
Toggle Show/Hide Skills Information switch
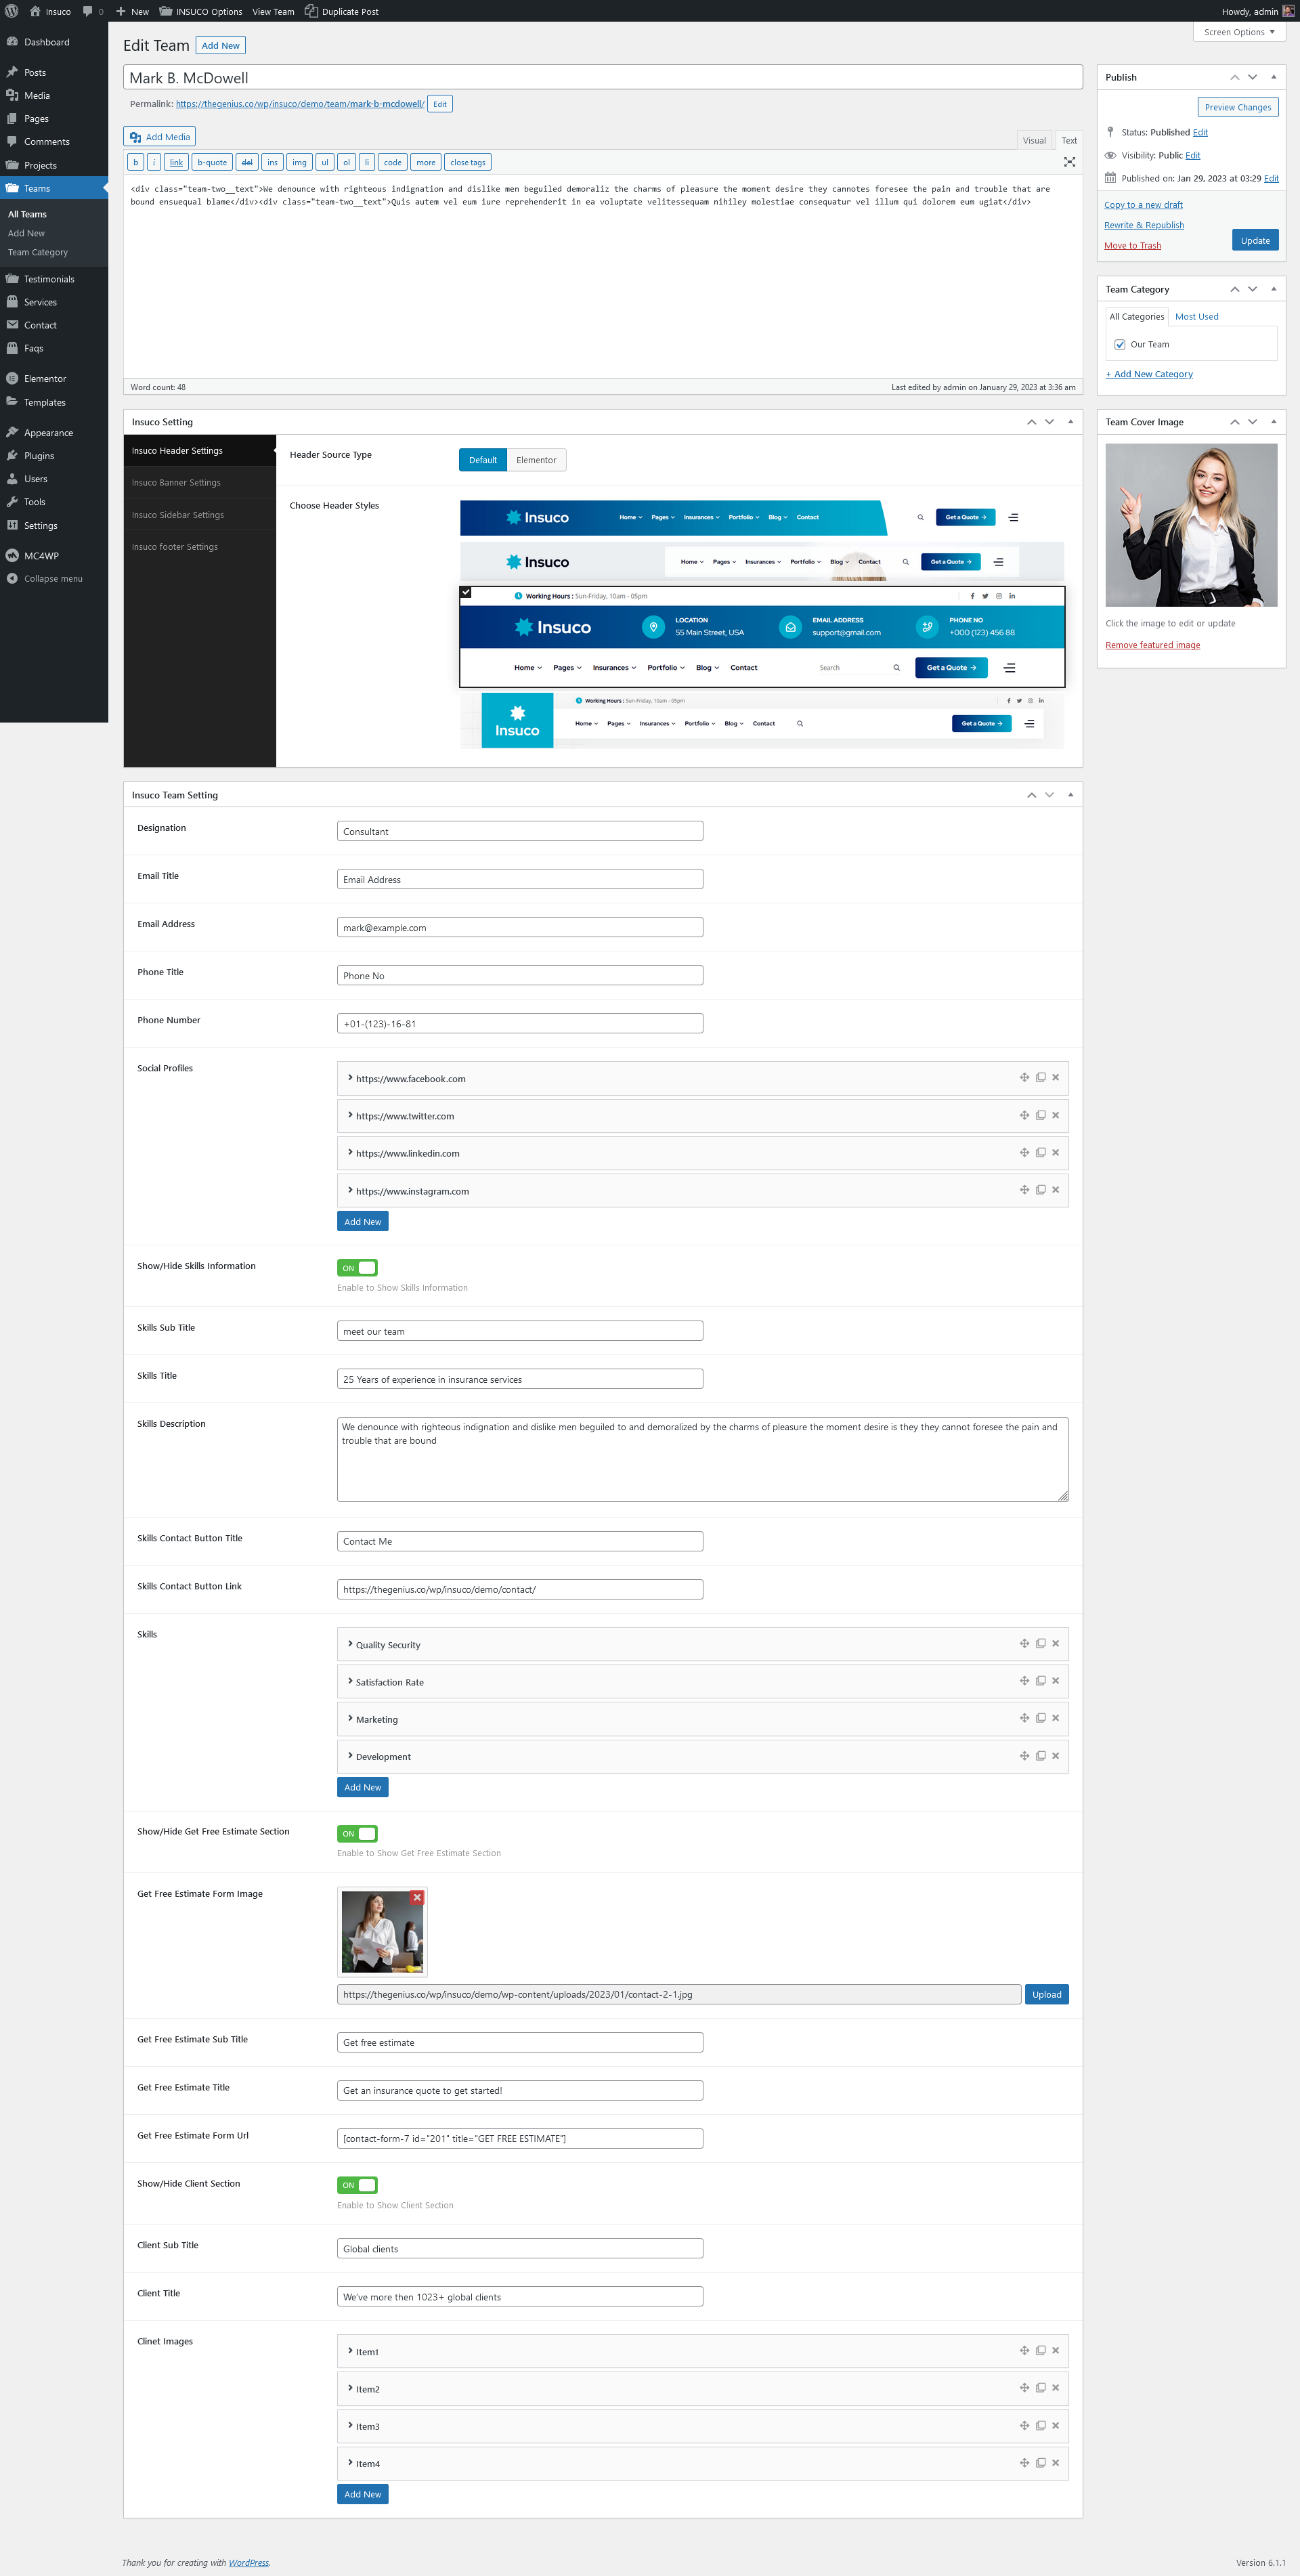point(357,1267)
